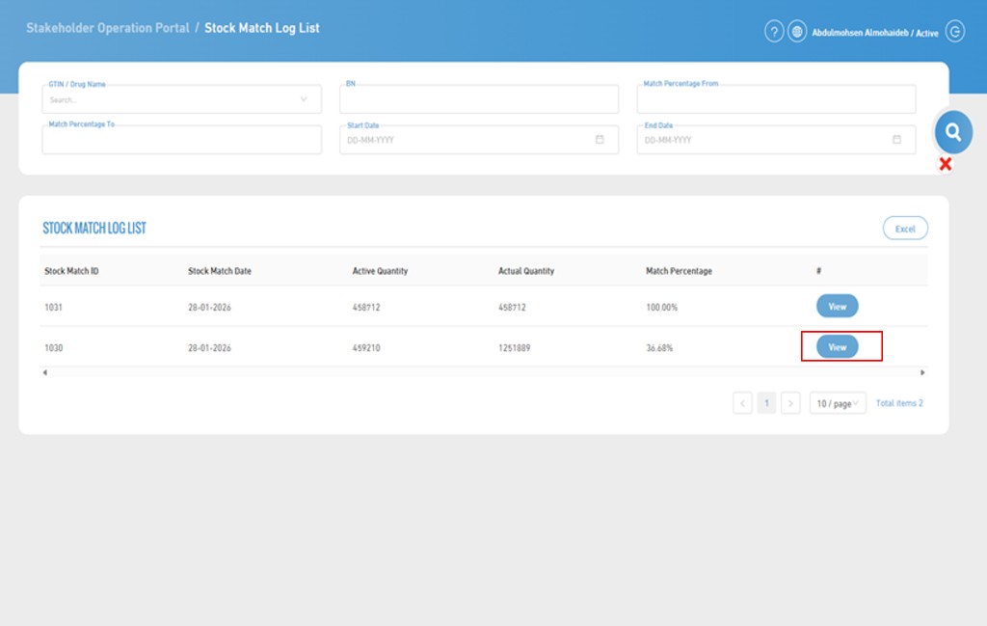987x626 pixels.
Task: Click the help question mark icon
Action: click(x=774, y=32)
